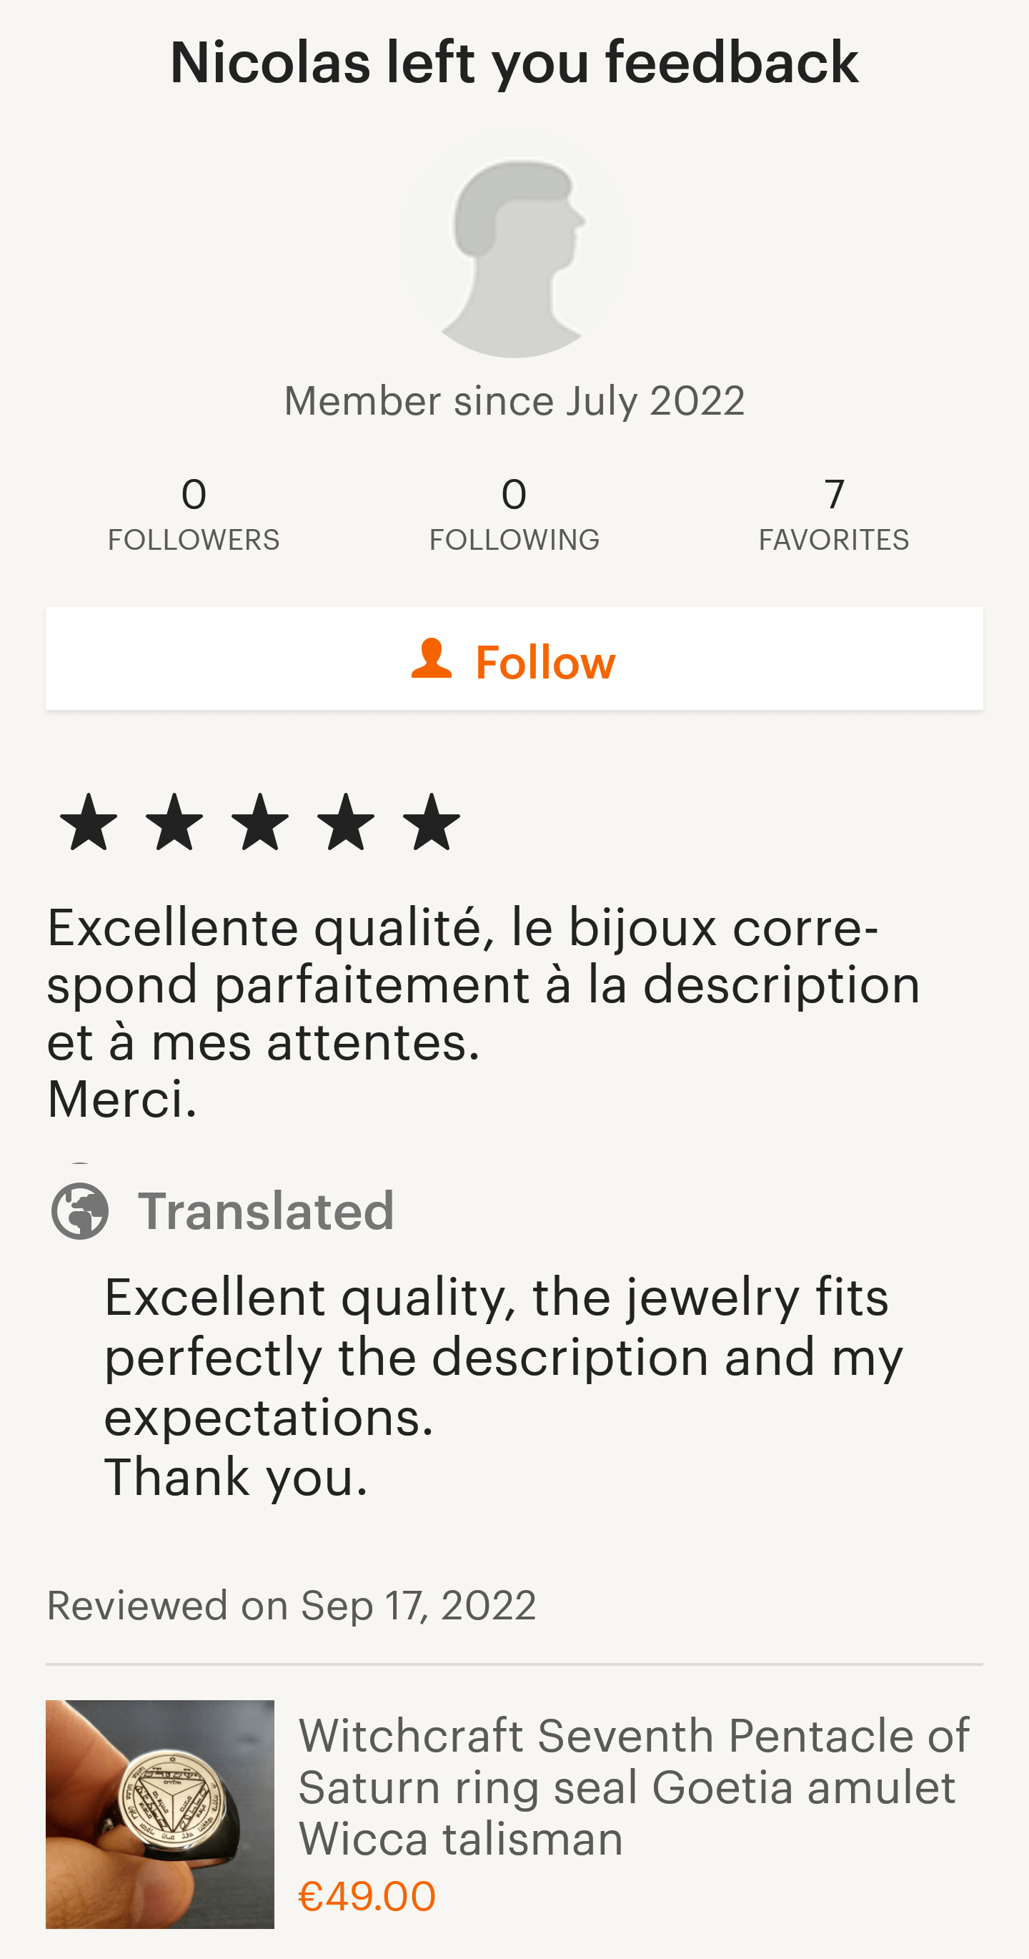Click the globe translation icon
The width and height of the screenshot is (1029, 1959).
(80, 1210)
